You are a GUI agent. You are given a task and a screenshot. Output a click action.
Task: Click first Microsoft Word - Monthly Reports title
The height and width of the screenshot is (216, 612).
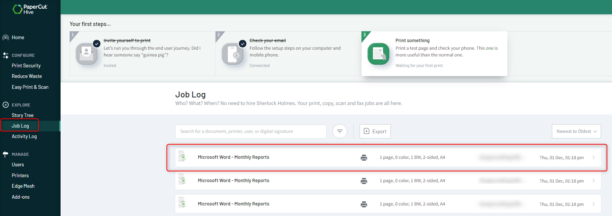234,157
